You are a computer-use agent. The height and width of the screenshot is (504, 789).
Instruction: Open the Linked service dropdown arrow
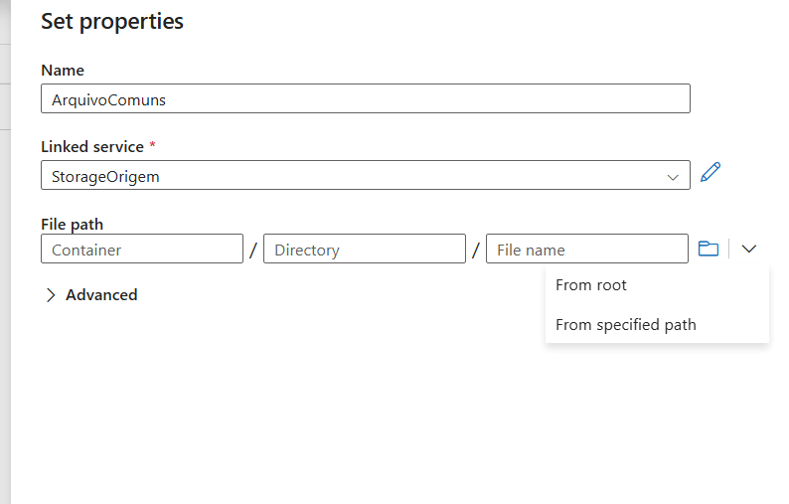point(673,177)
